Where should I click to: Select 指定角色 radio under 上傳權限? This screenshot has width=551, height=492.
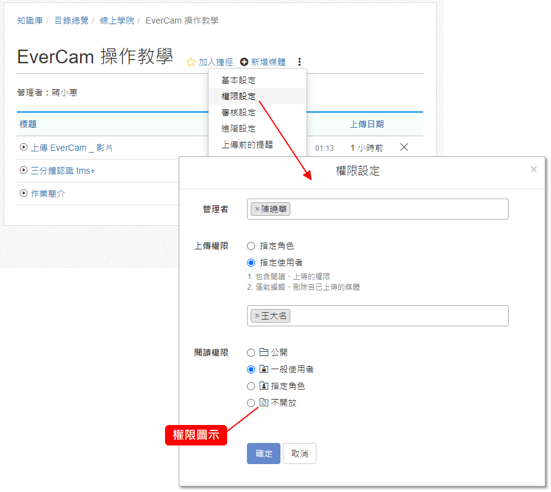pyautogui.click(x=251, y=246)
